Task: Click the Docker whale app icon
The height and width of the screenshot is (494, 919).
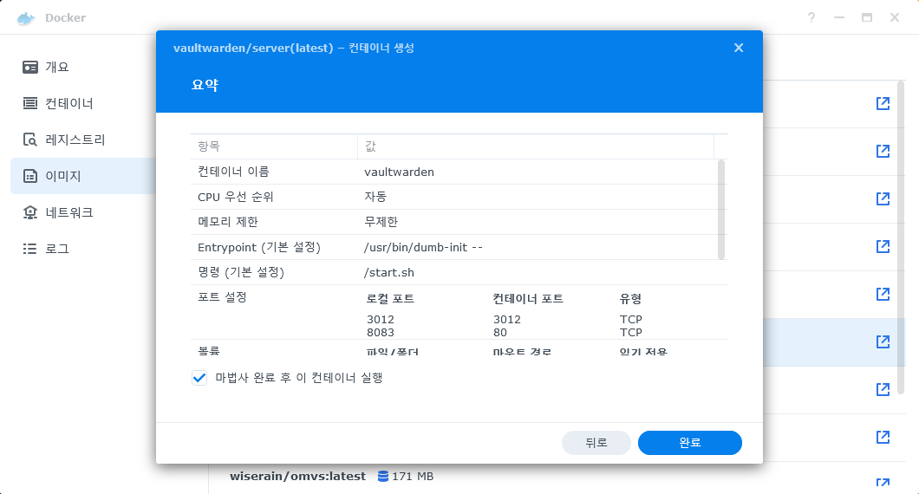Action: [x=26, y=18]
